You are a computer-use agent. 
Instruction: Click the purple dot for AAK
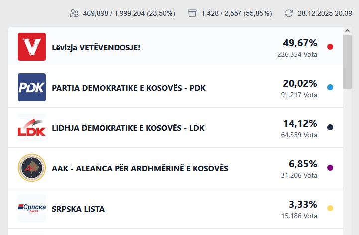(x=330, y=168)
